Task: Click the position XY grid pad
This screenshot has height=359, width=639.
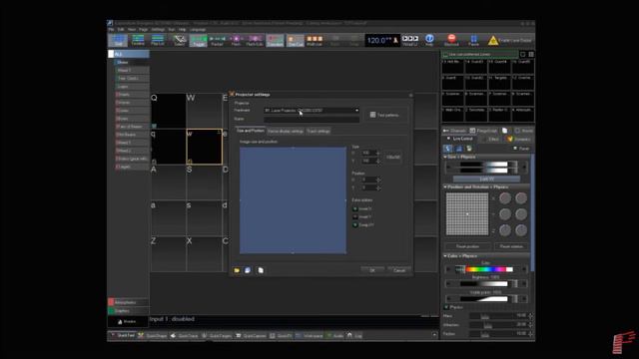Action: click(467, 214)
